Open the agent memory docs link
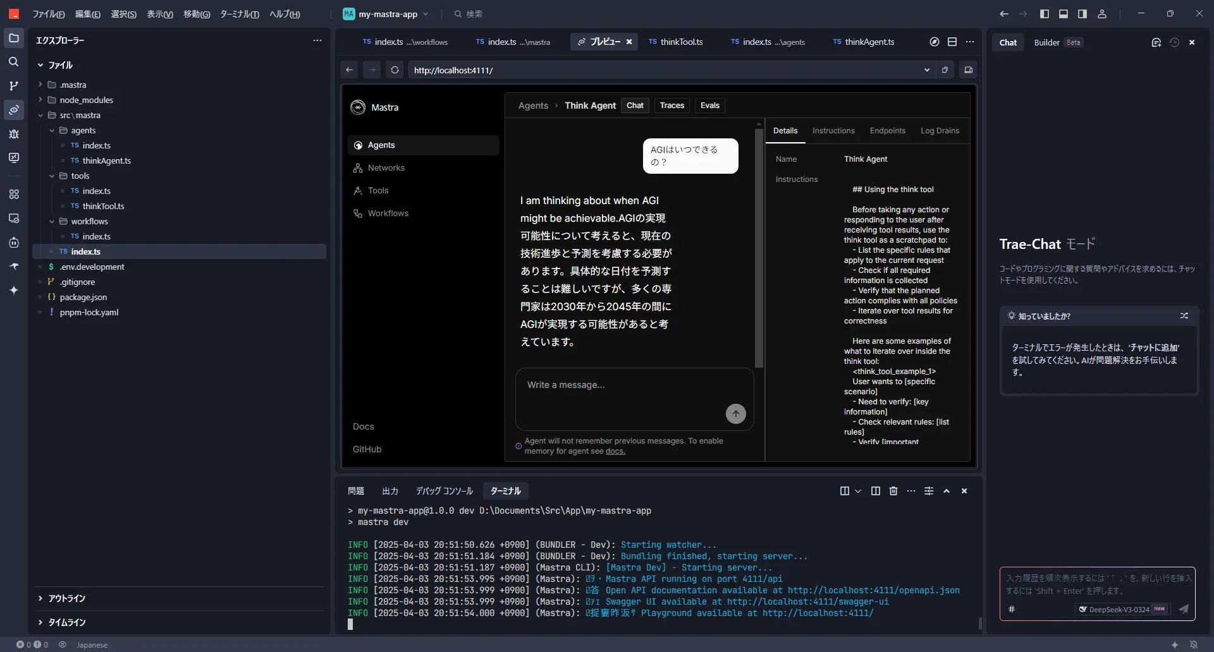 point(615,452)
